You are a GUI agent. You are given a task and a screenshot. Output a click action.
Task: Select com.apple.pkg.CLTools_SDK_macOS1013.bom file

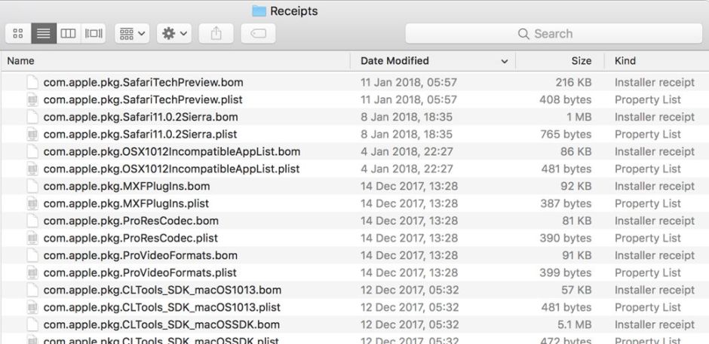tap(162, 290)
